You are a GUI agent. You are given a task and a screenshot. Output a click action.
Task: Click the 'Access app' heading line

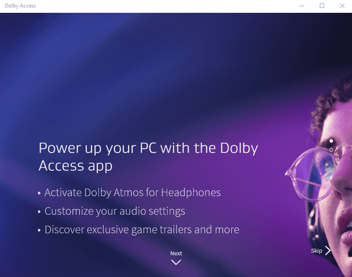[x=75, y=166]
